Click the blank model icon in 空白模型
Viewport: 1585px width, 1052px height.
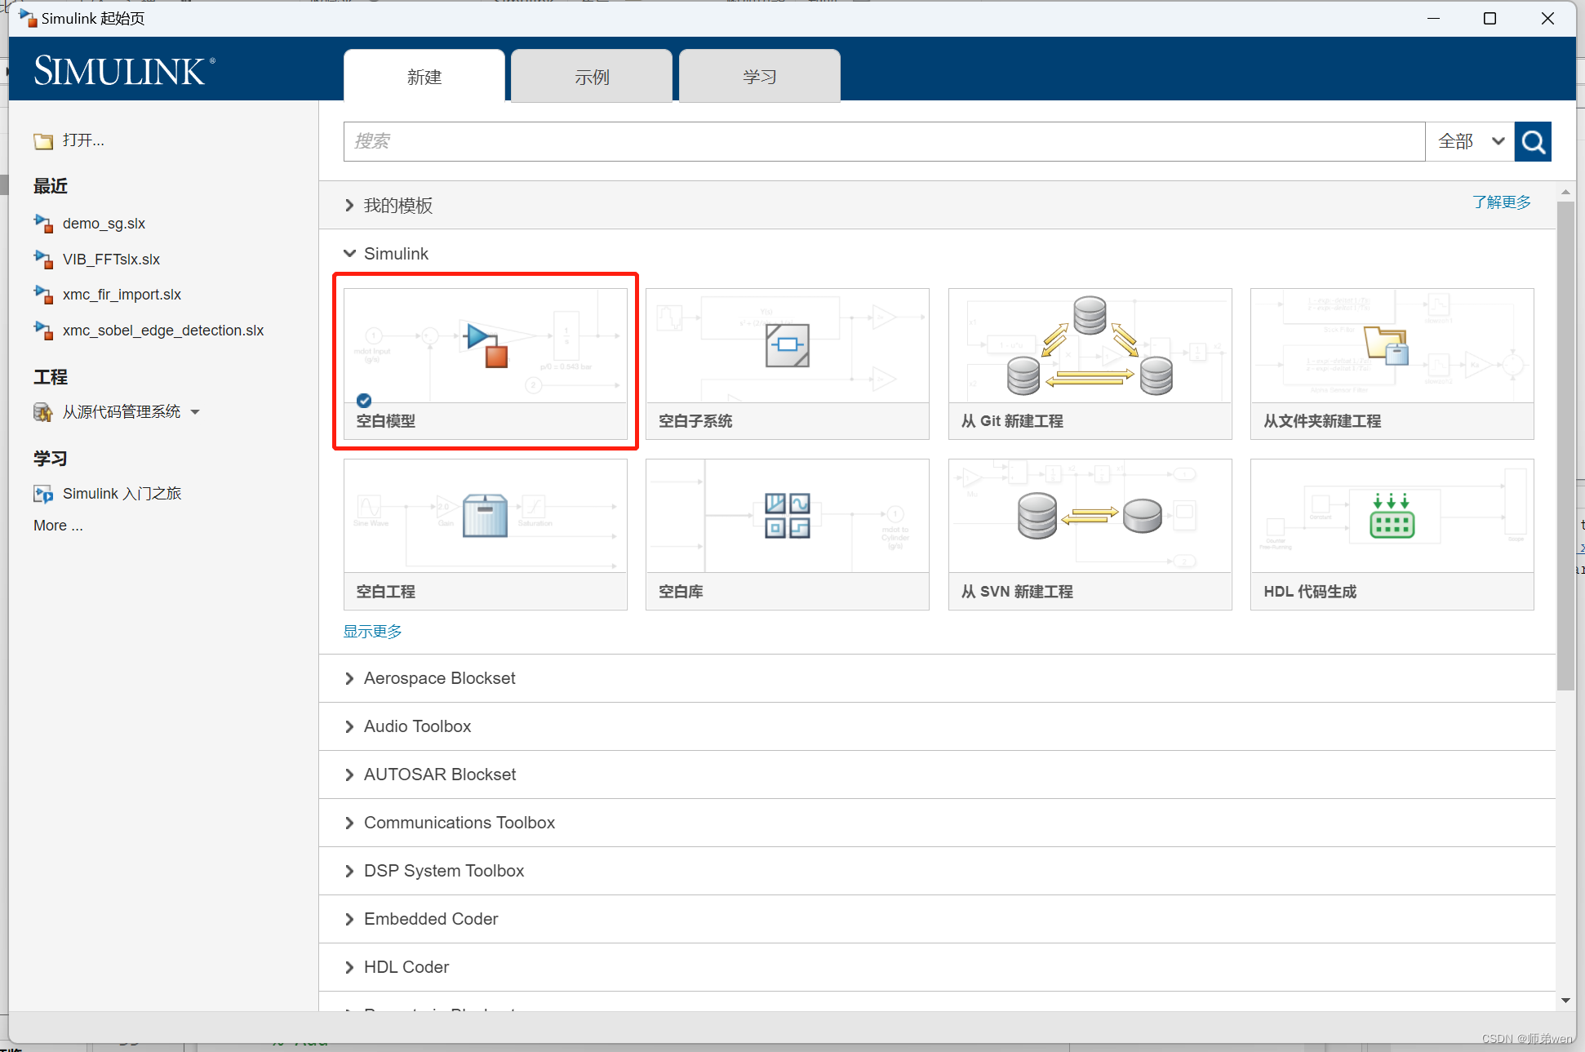486,344
